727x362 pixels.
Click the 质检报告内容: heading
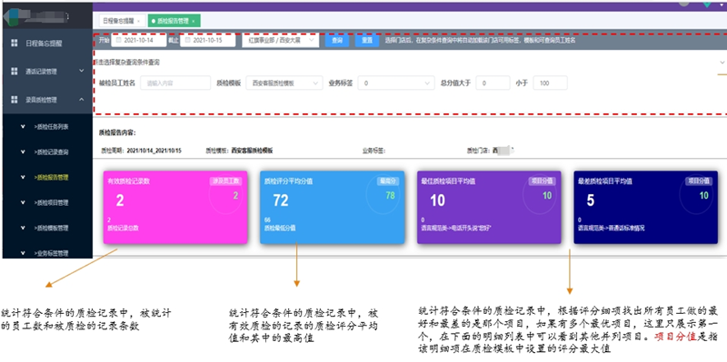[x=117, y=132]
